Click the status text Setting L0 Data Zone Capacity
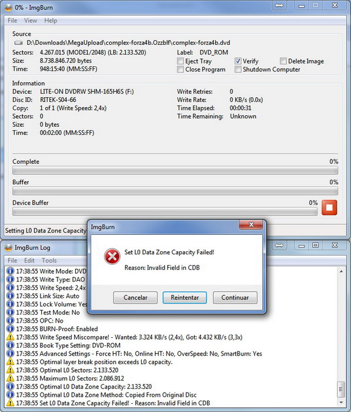351x412 pixels. click(x=45, y=231)
